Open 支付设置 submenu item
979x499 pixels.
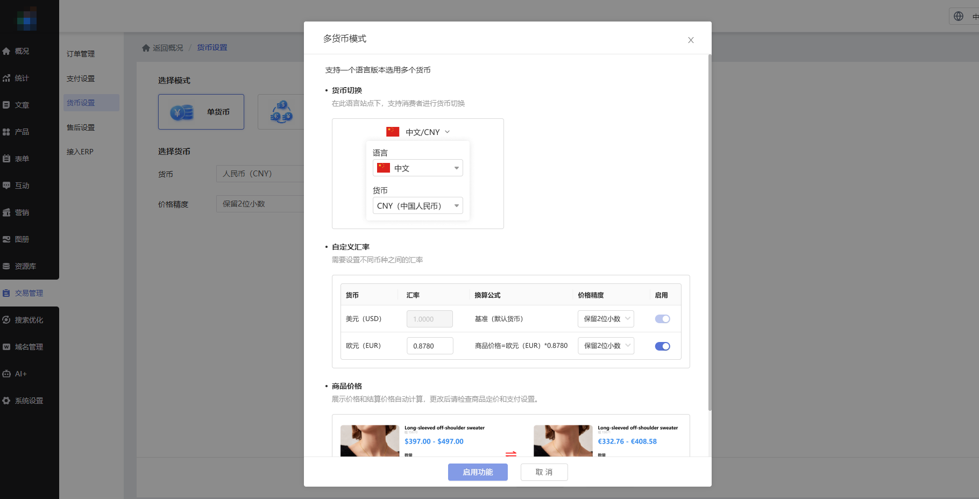(x=81, y=79)
